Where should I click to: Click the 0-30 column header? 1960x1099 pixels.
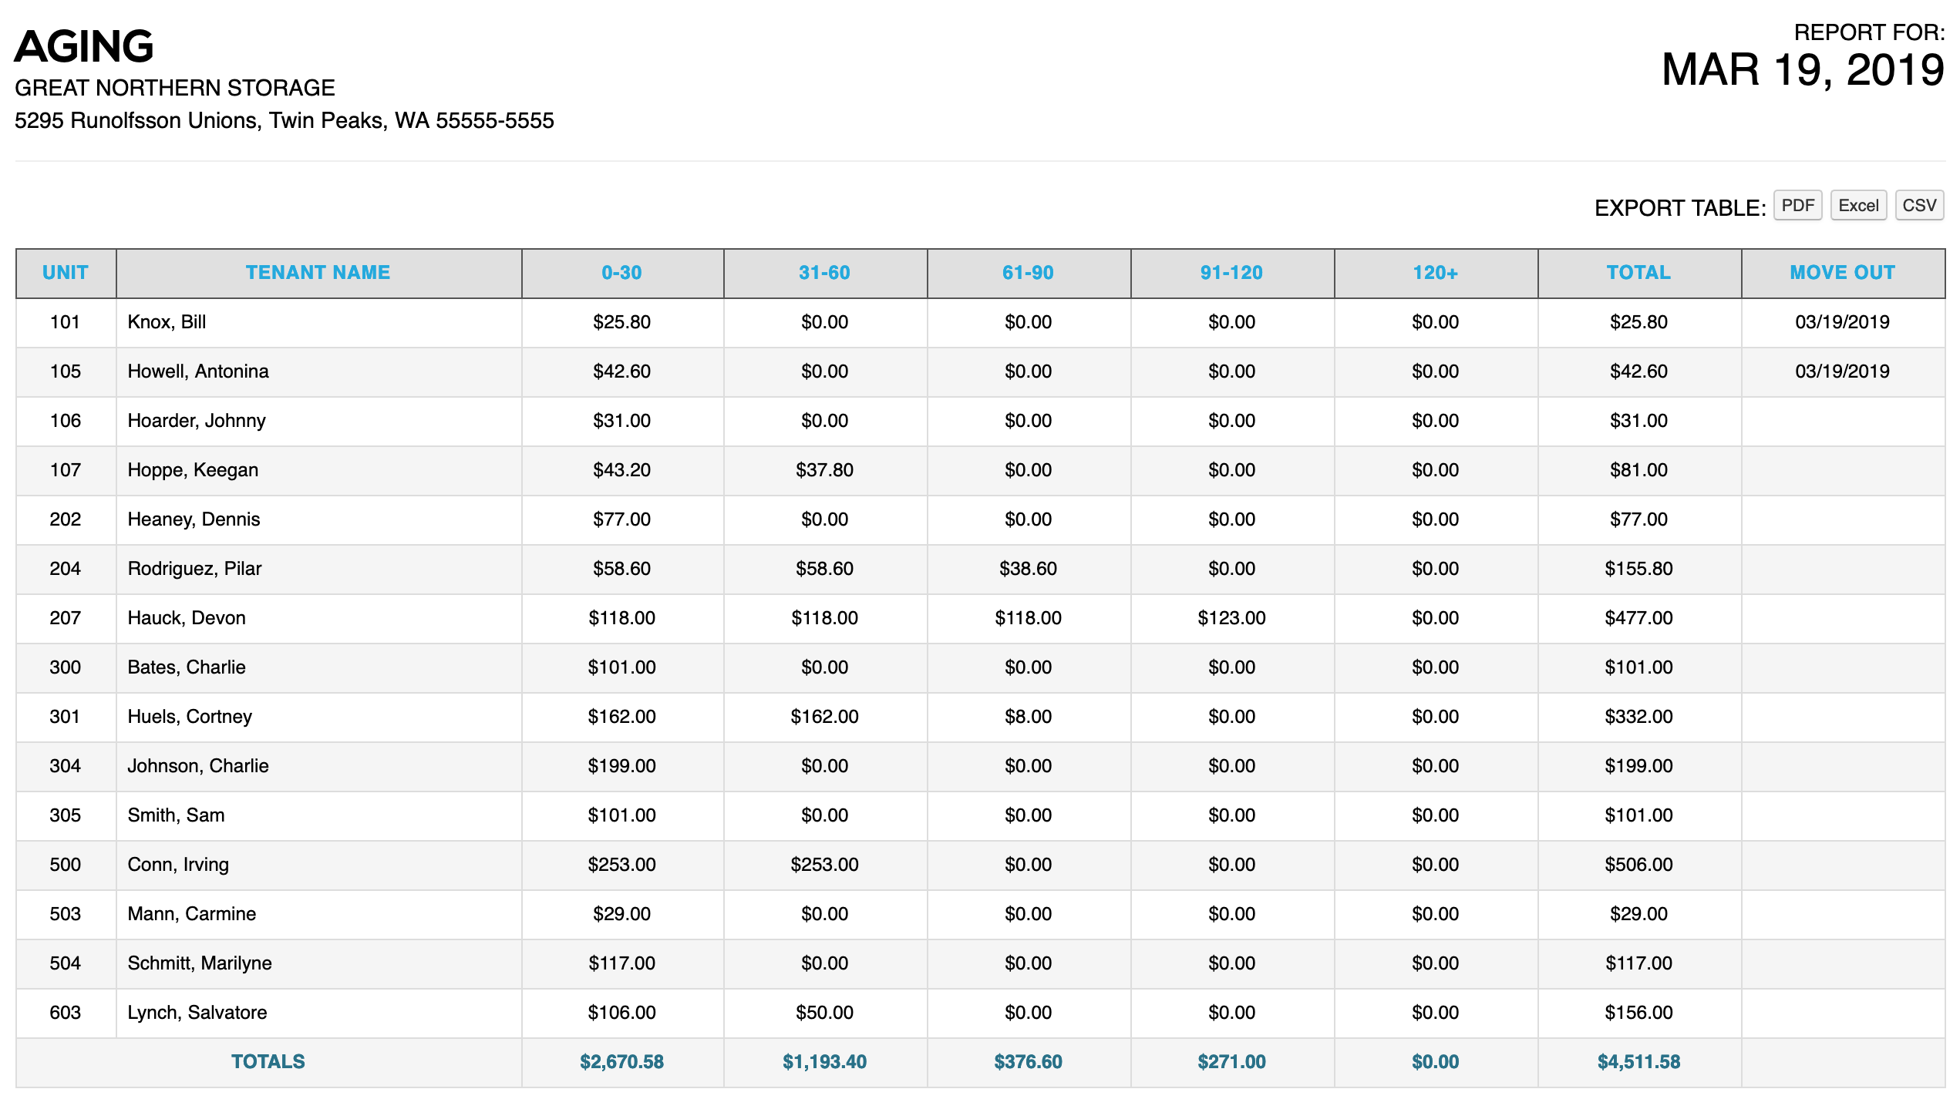click(x=621, y=273)
